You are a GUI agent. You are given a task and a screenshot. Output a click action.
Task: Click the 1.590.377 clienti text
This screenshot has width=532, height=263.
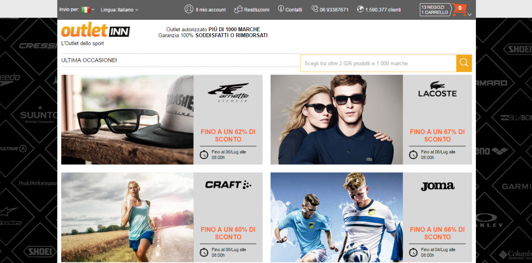[383, 10]
